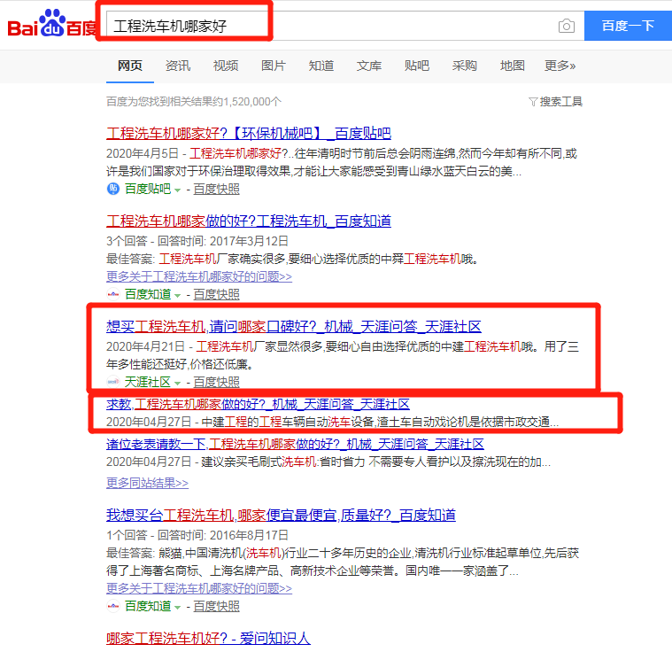Switch to the 贴吧 tab
The height and width of the screenshot is (652, 672).
pos(417,66)
